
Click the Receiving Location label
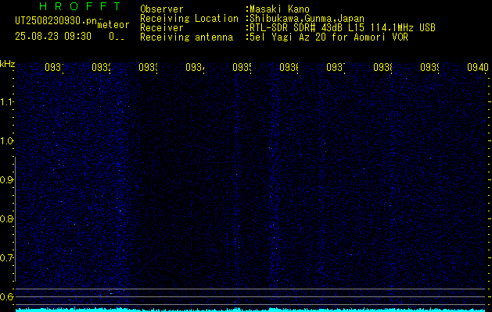[189, 19]
